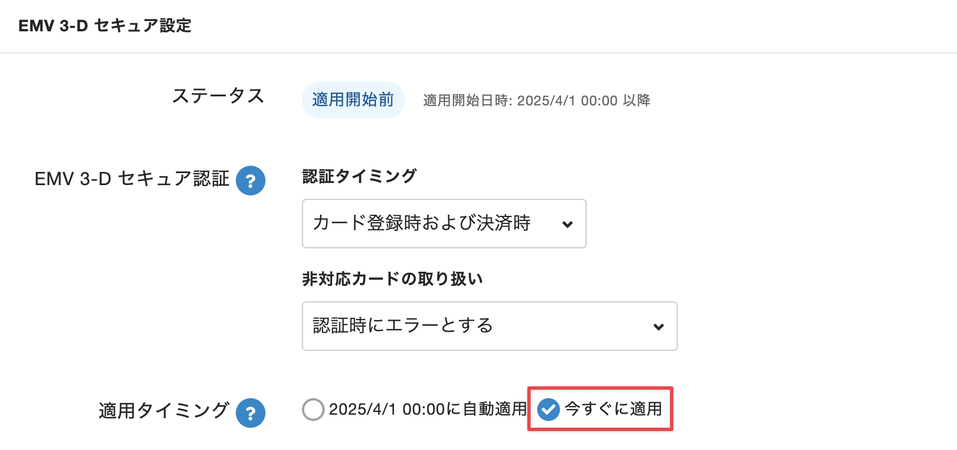This screenshot has width=957, height=450.
Task: Click the blue checkmark for 今すぐに適用
Action: (x=549, y=409)
